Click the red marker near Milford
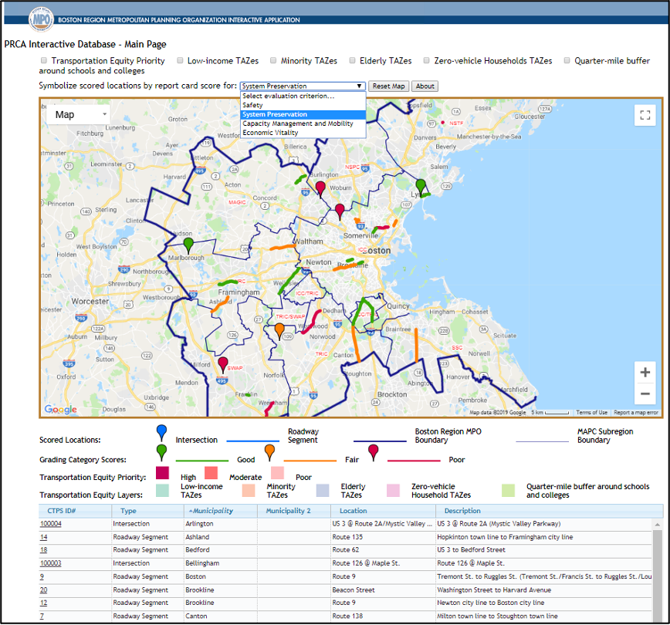The width and height of the screenshot is (670, 625). 223,363
